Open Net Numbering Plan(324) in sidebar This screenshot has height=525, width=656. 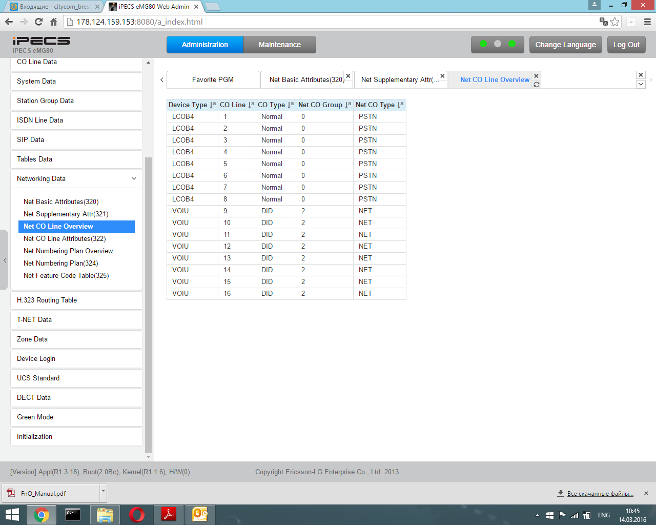tap(61, 263)
